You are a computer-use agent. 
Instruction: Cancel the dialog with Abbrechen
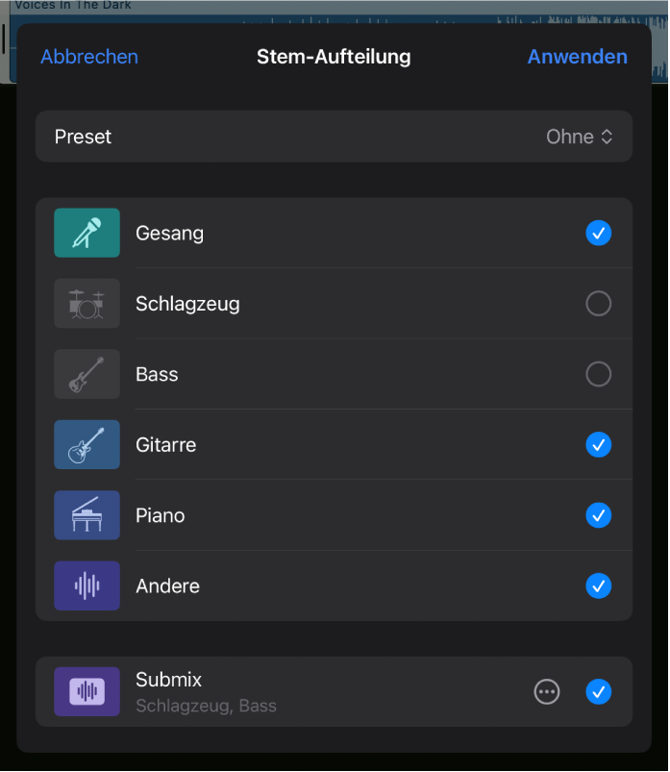click(x=89, y=57)
